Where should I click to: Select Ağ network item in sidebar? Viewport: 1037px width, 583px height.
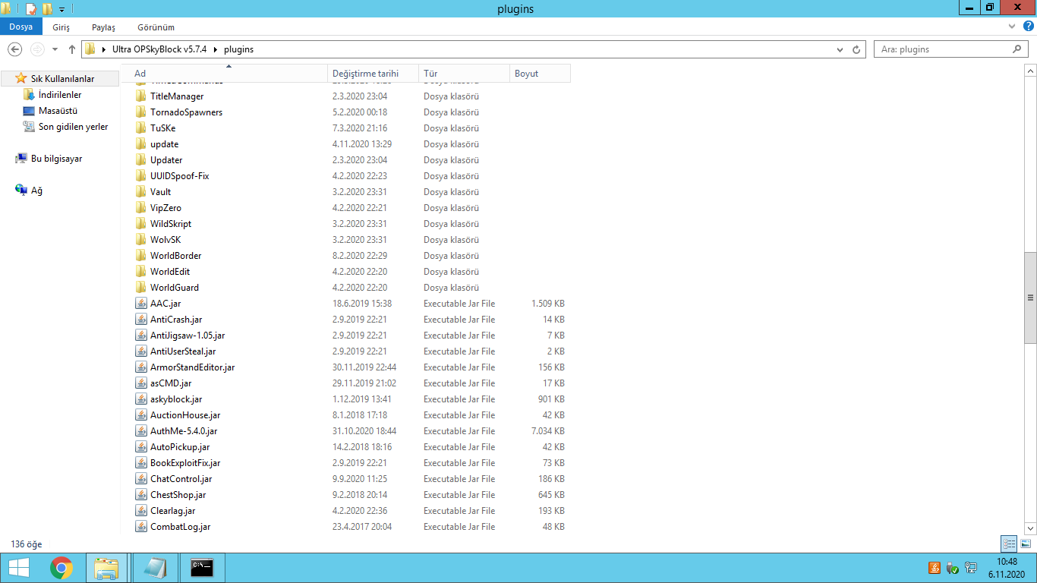pyautogui.click(x=36, y=191)
